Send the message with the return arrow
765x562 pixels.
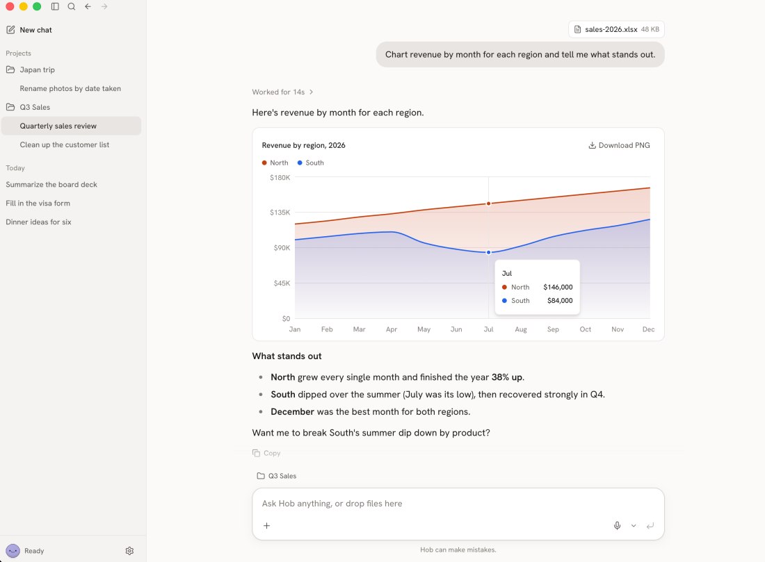650,525
